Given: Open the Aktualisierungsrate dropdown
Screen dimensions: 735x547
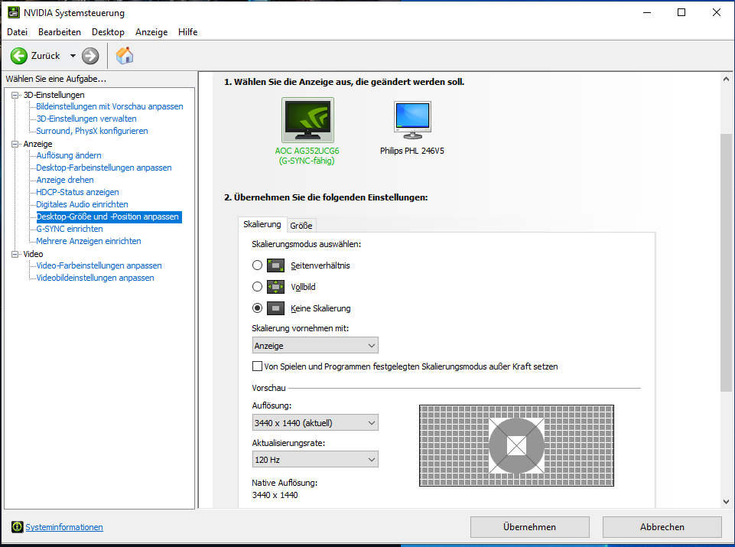Looking at the screenshot, I should 315,459.
